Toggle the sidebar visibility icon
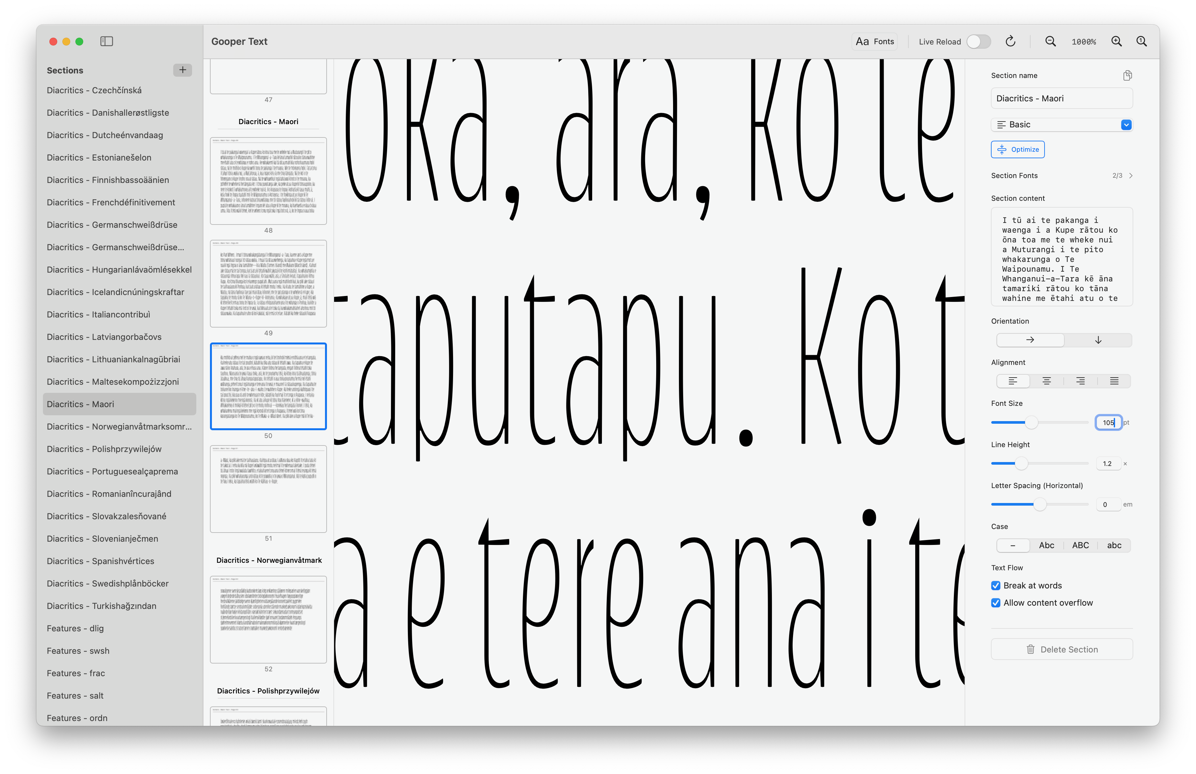1196x774 pixels. click(x=107, y=41)
